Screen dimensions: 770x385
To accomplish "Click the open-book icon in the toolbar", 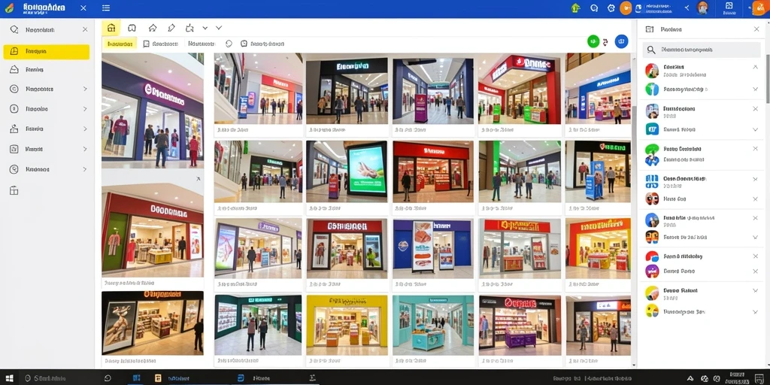I will [132, 28].
